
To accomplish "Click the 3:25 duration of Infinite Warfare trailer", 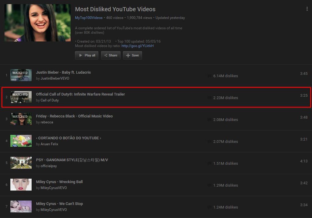I will 304,95.
